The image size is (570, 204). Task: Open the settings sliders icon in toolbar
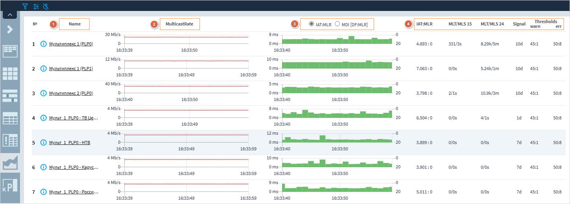point(36,6)
